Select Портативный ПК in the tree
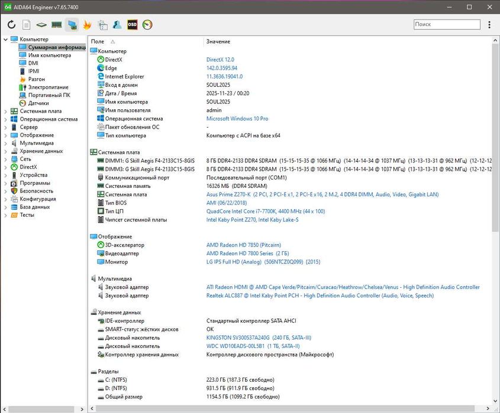500x413 pixels. 49,95
